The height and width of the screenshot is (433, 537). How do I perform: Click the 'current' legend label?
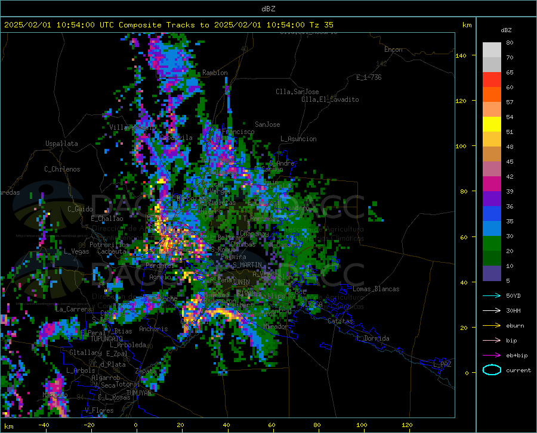(x=518, y=370)
